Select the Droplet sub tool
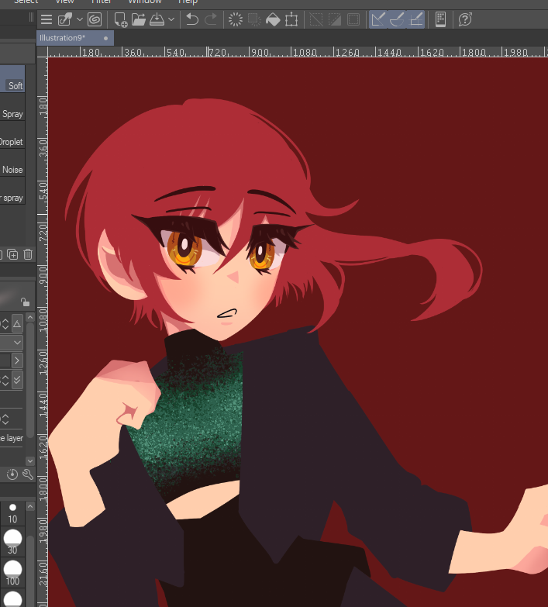The width and height of the screenshot is (548, 607). tap(12, 134)
